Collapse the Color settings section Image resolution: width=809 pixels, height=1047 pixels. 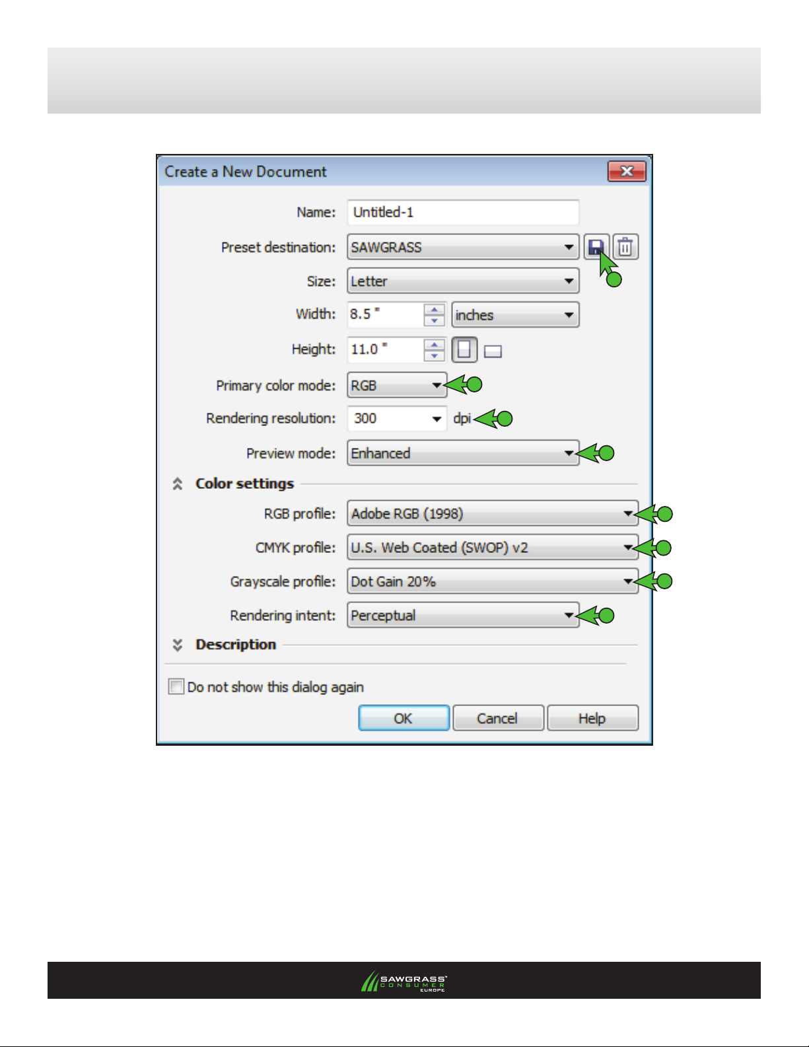pos(178,484)
